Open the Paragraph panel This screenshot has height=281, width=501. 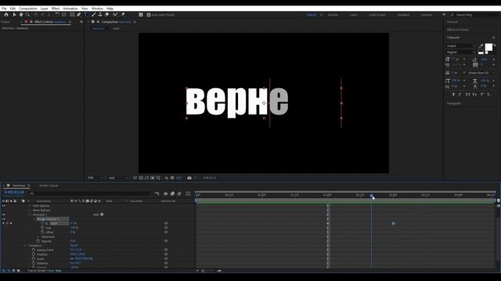(x=454, y=104)
